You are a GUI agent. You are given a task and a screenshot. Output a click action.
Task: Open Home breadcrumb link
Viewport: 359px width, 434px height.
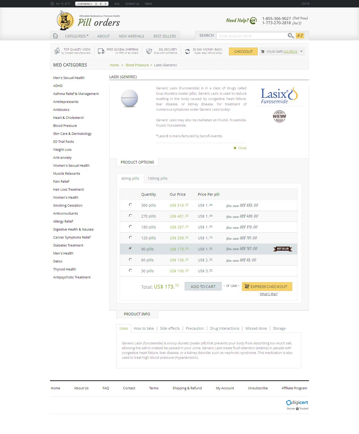pos(114,65)
